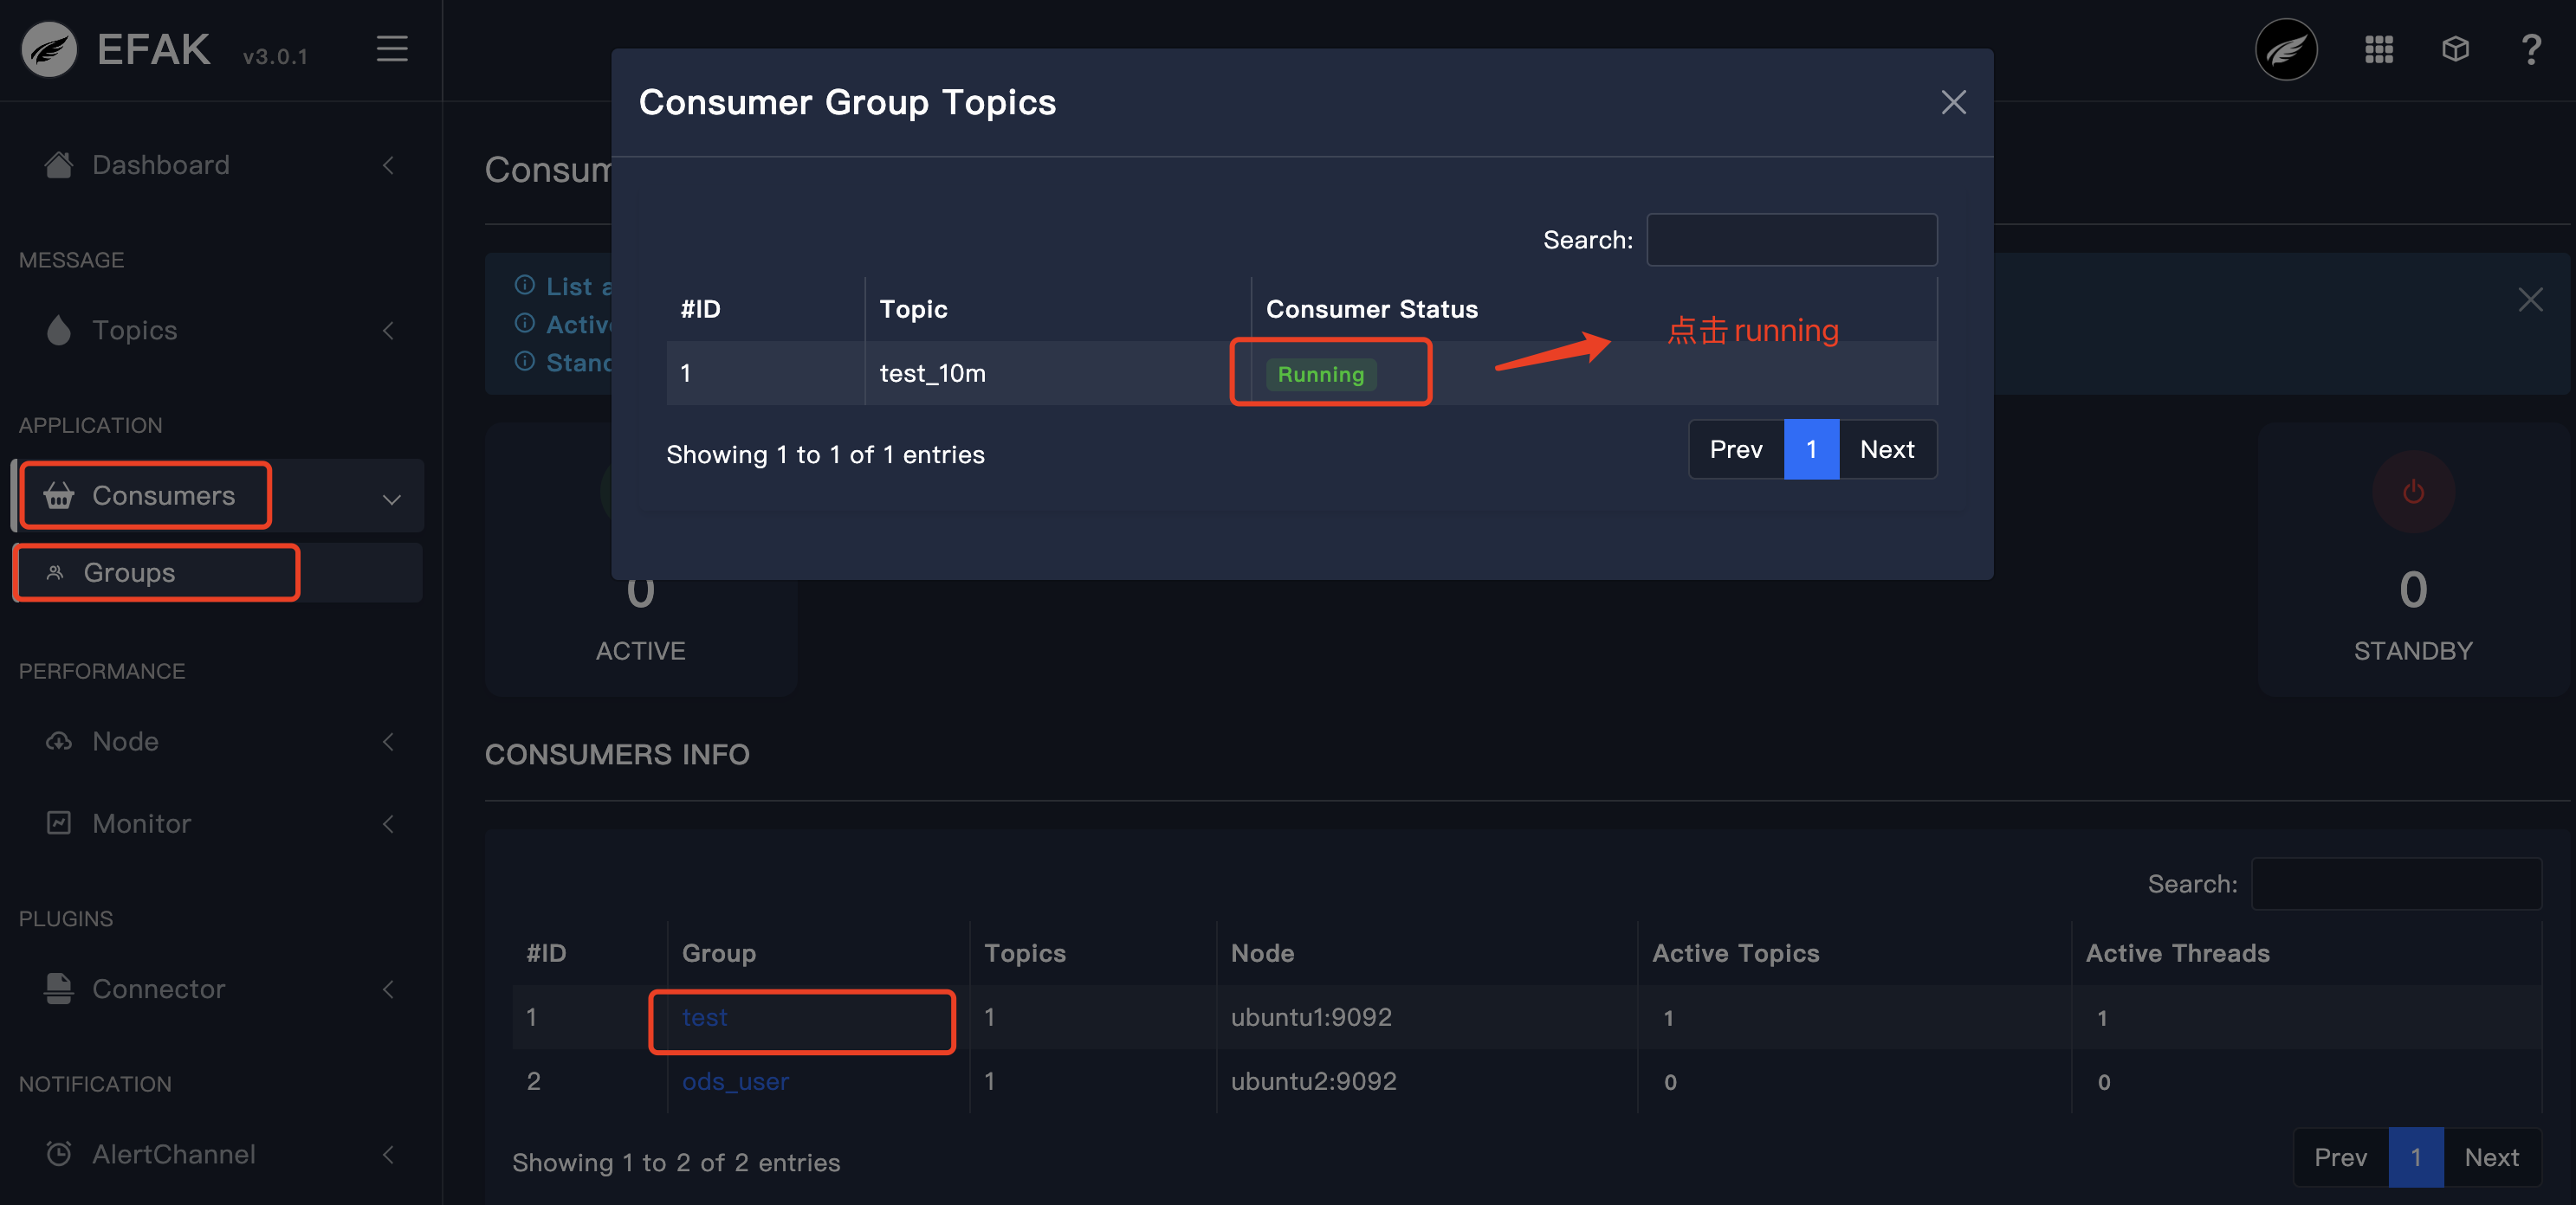Focus the dialog Search input field
This screenshot has height=1205, width=2576.
pos(1791,240)
